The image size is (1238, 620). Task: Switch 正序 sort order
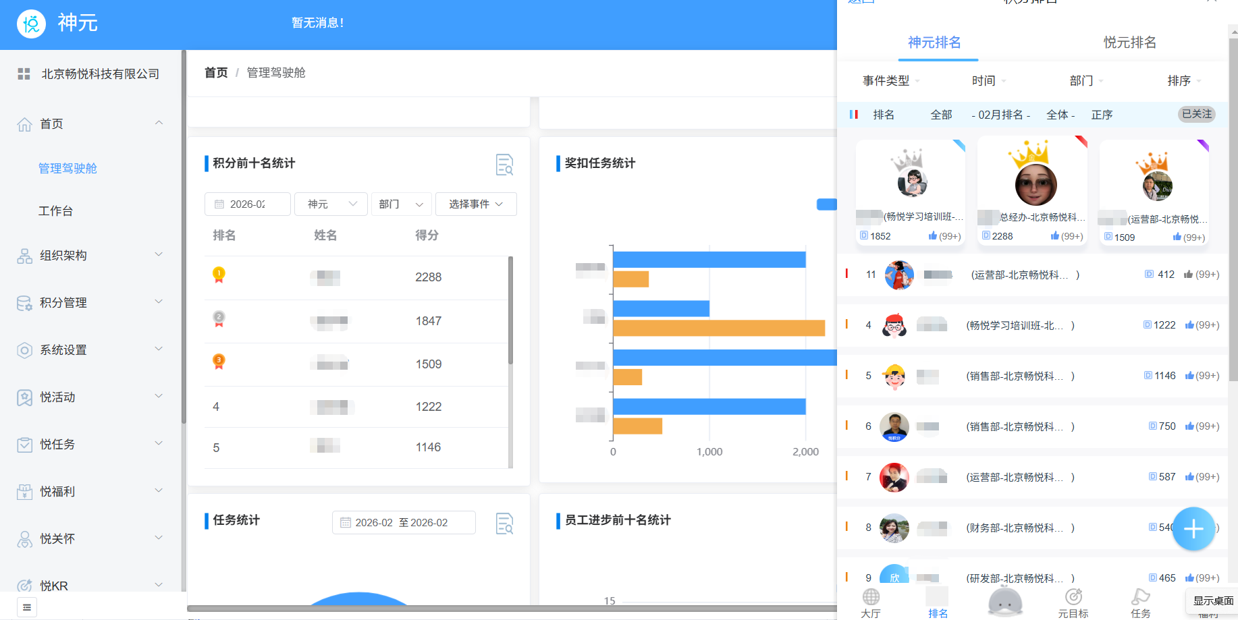coord(1102,114)
